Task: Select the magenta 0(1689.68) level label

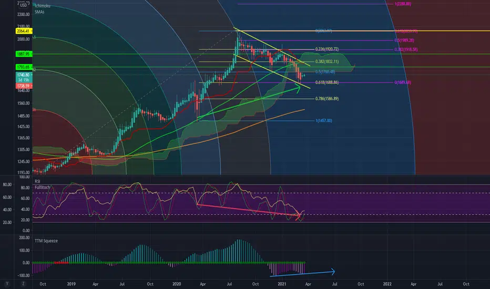Action: click(403, 82)
